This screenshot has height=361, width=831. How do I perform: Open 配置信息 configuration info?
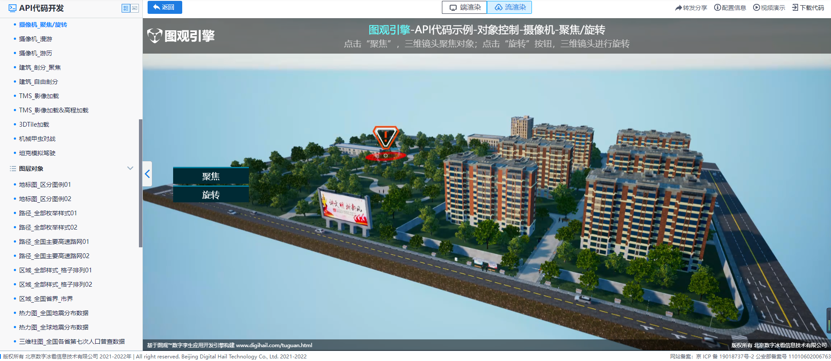(x=730, y=8)
